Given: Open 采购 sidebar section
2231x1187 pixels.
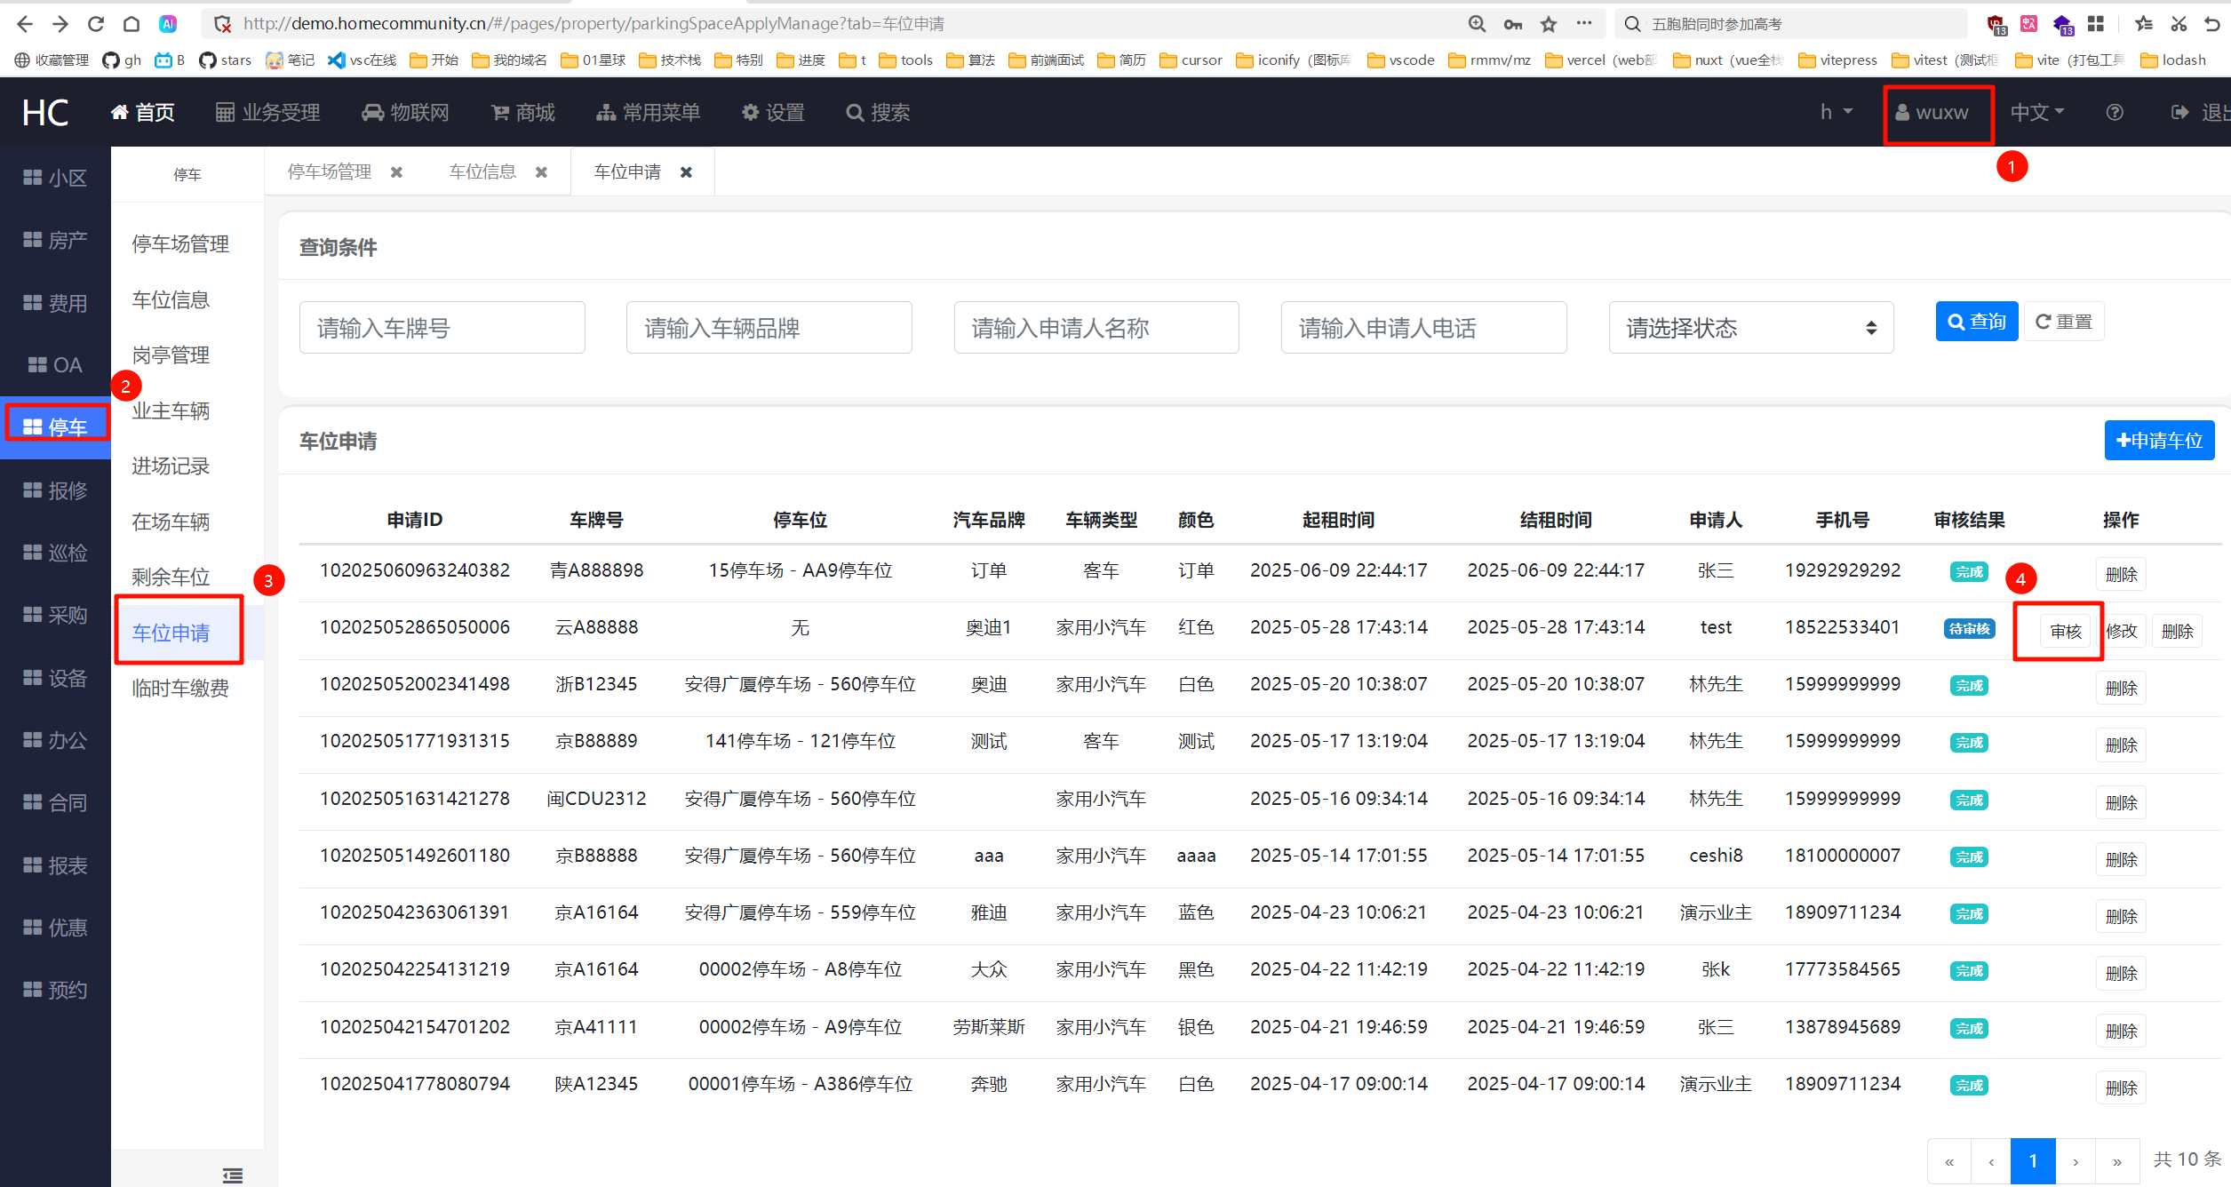Looking at the screenshot, I should 55,615.
